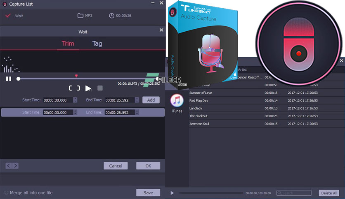Click the white left trim handle

click(x=19, y=79)
